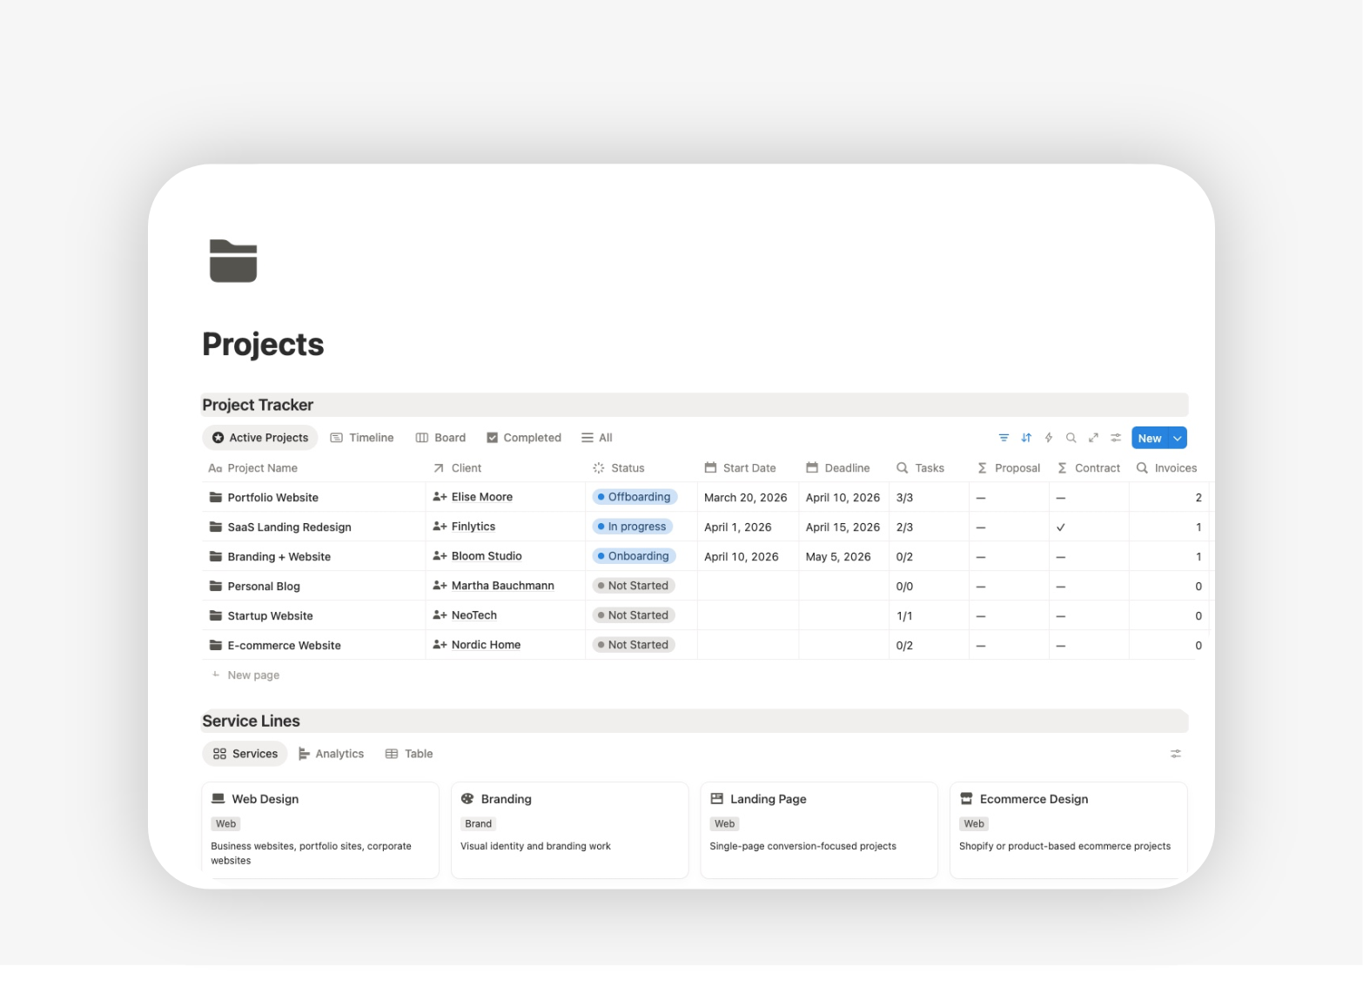Viewport: 1363px width, 1007px height.
Task: Open view settings with the sliders icon
Action: click(x=1115, y=438)
